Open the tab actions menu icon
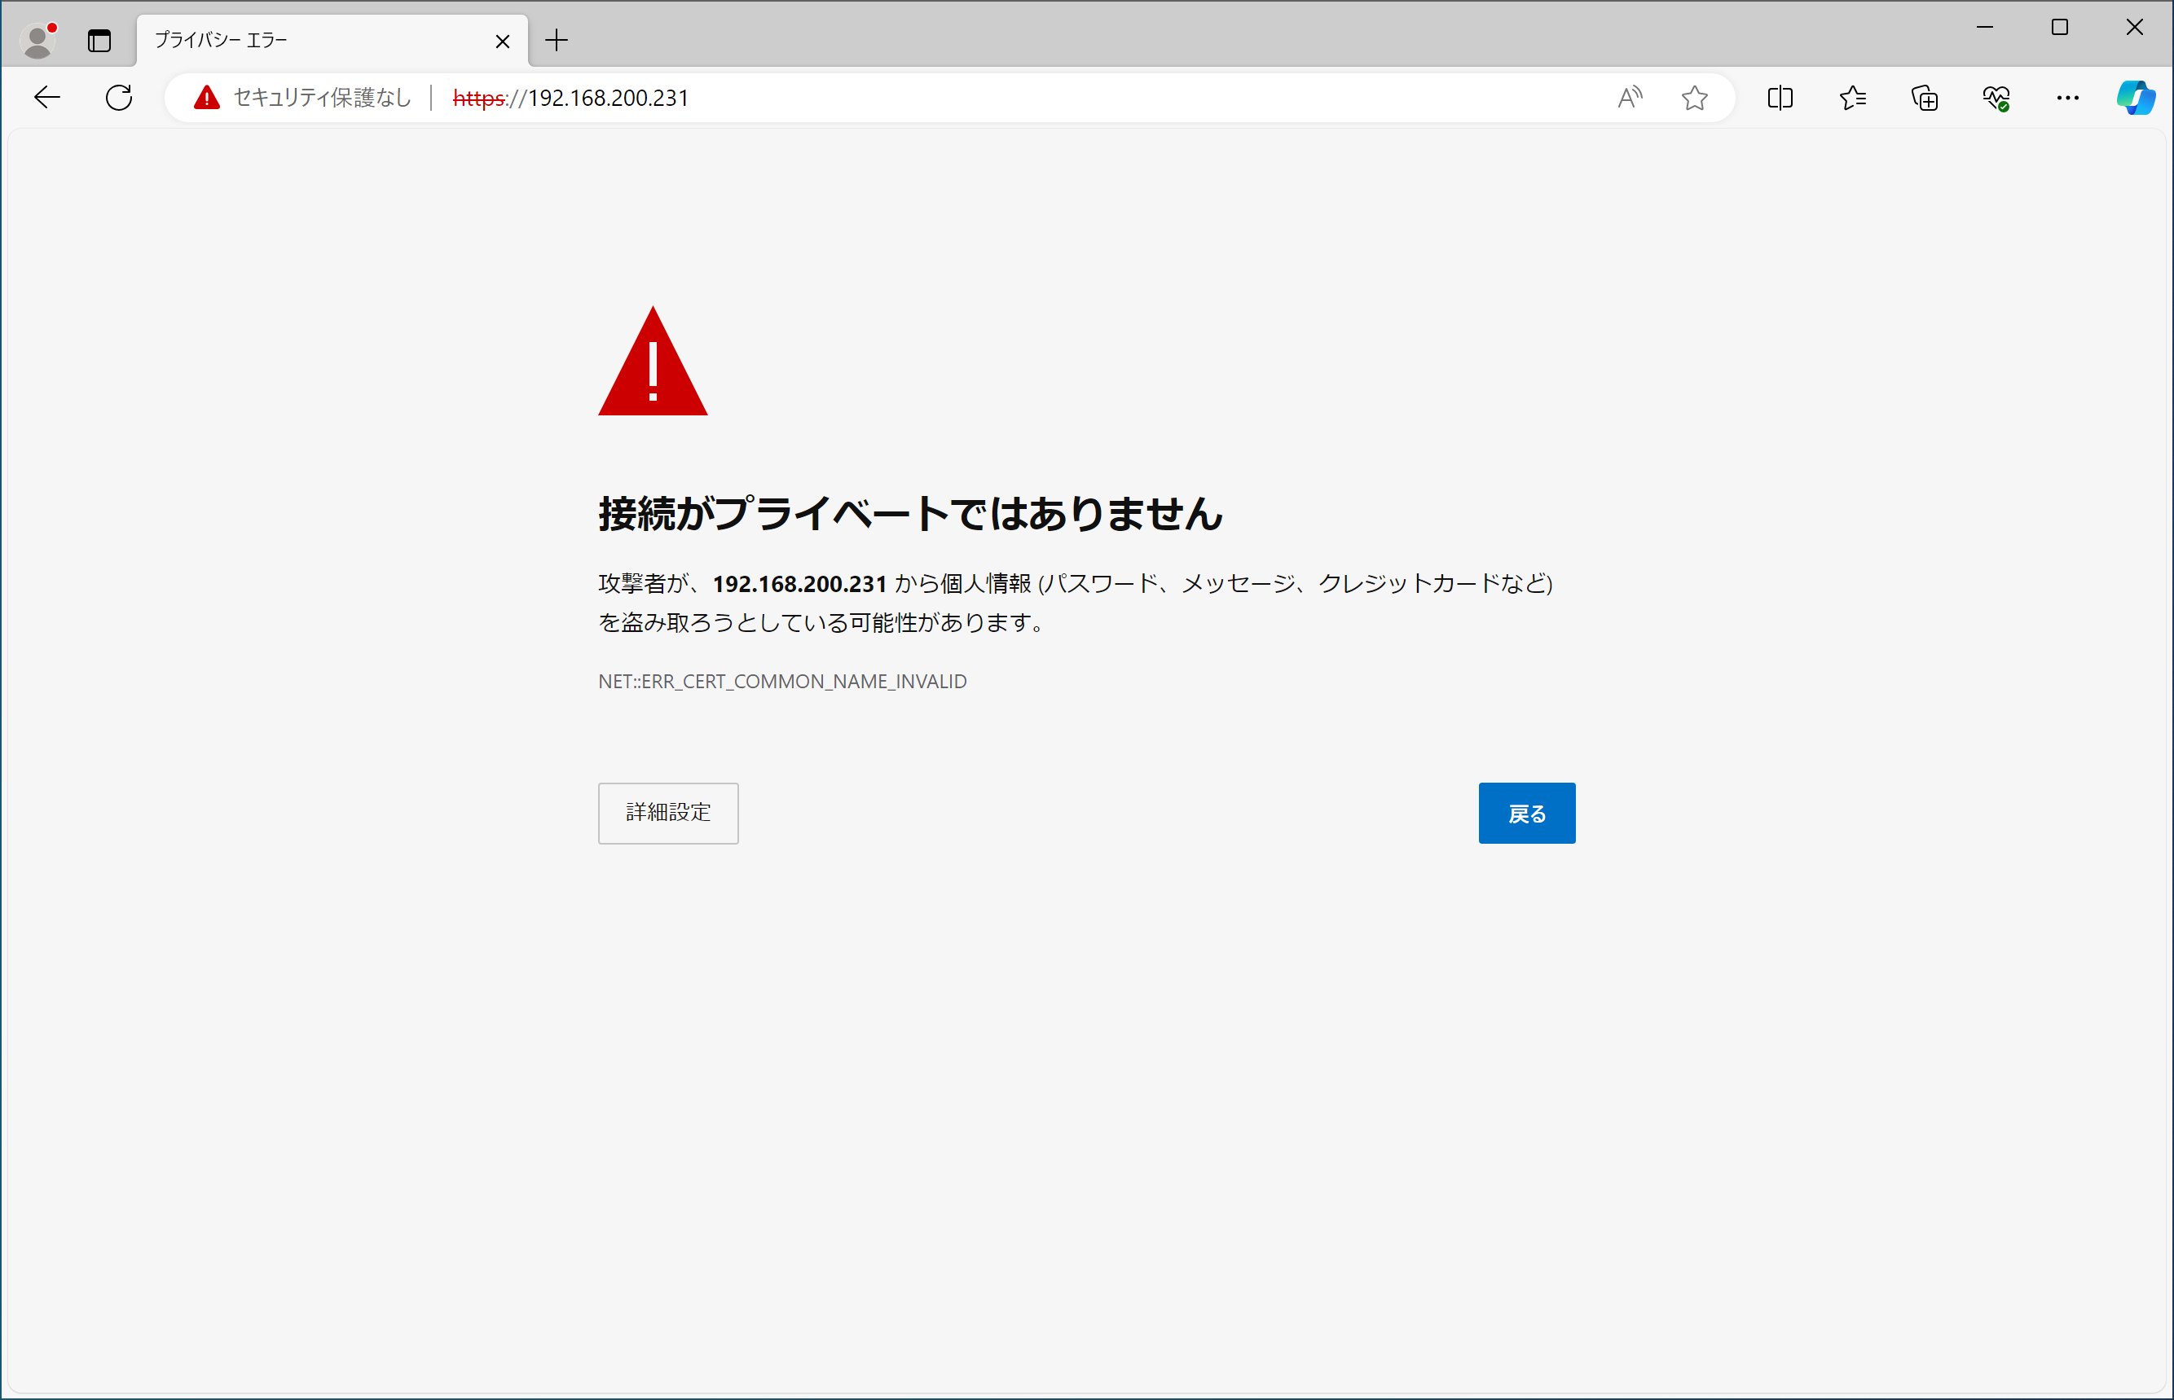2174x1400 pixels. tap(99, 40)
